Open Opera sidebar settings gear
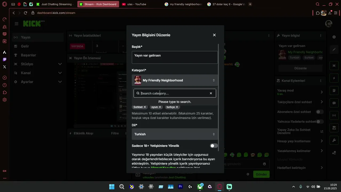341x192 pixels. coord(5,100)
